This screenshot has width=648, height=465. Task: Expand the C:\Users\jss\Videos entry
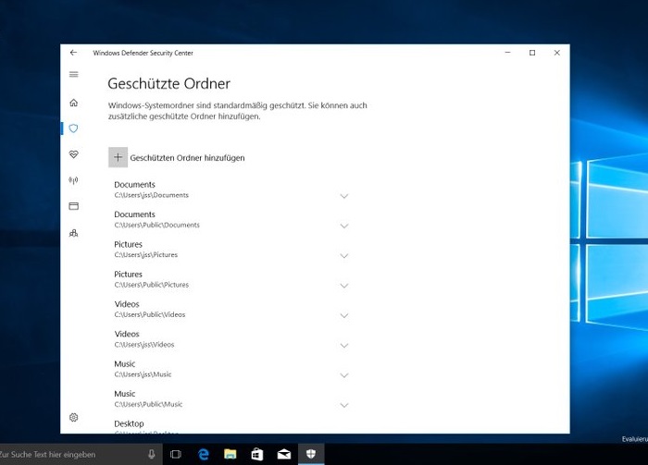point(343,346)
